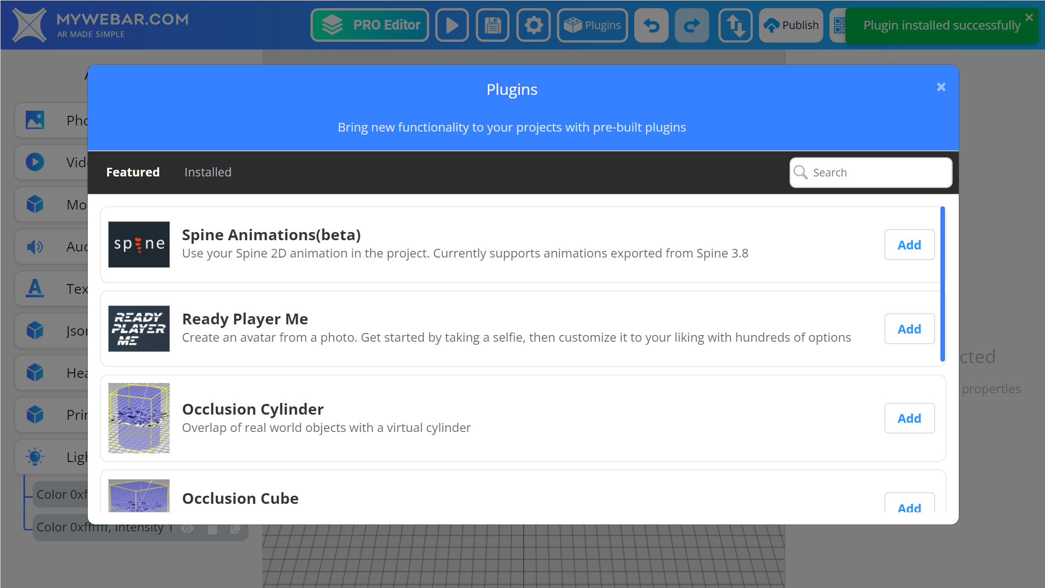Select the Text letter A icon
The height and width of the screenshot is (588, 1045).
35,289
